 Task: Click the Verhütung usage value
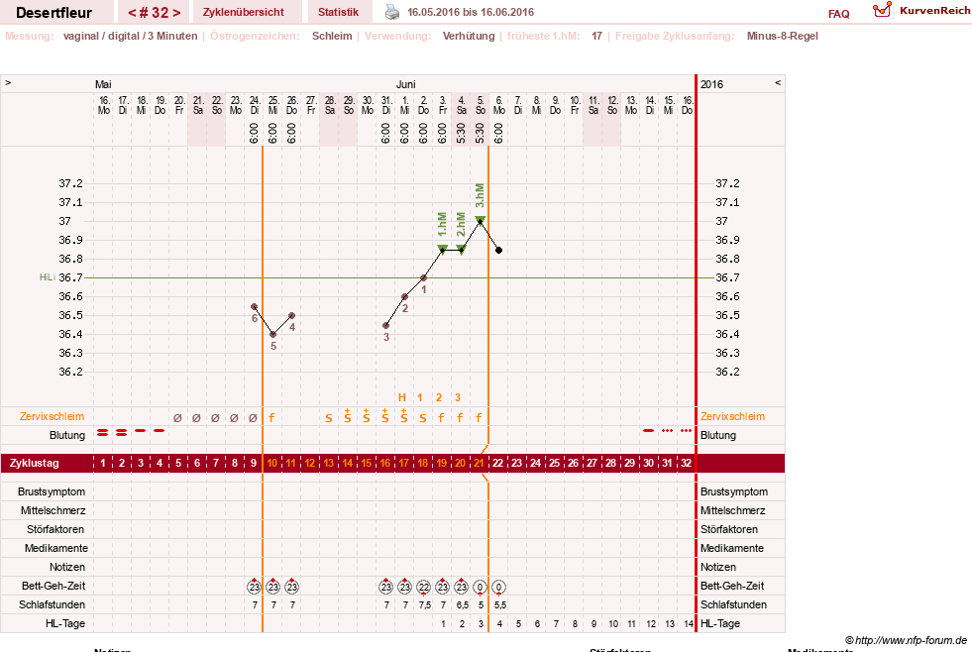click(469, 36)
